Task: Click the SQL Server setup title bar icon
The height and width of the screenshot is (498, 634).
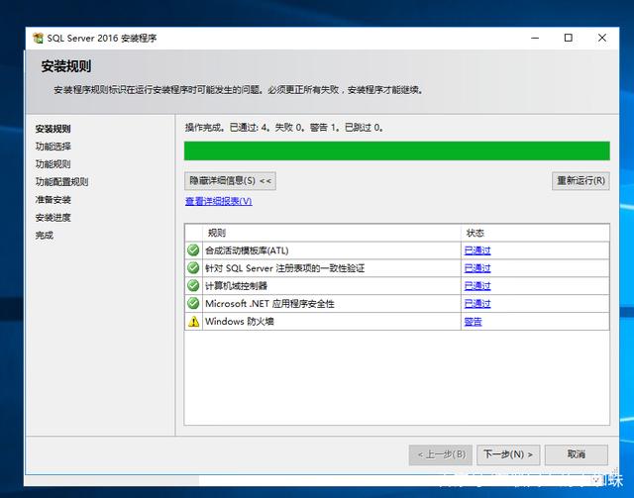Action: pos(38,38)
